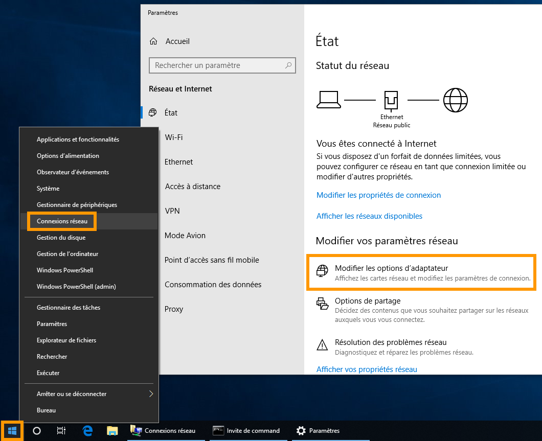Open File Explorer taskbar icon
The width and height of the screenshot is (542, 441).
(x=112, y=431)
